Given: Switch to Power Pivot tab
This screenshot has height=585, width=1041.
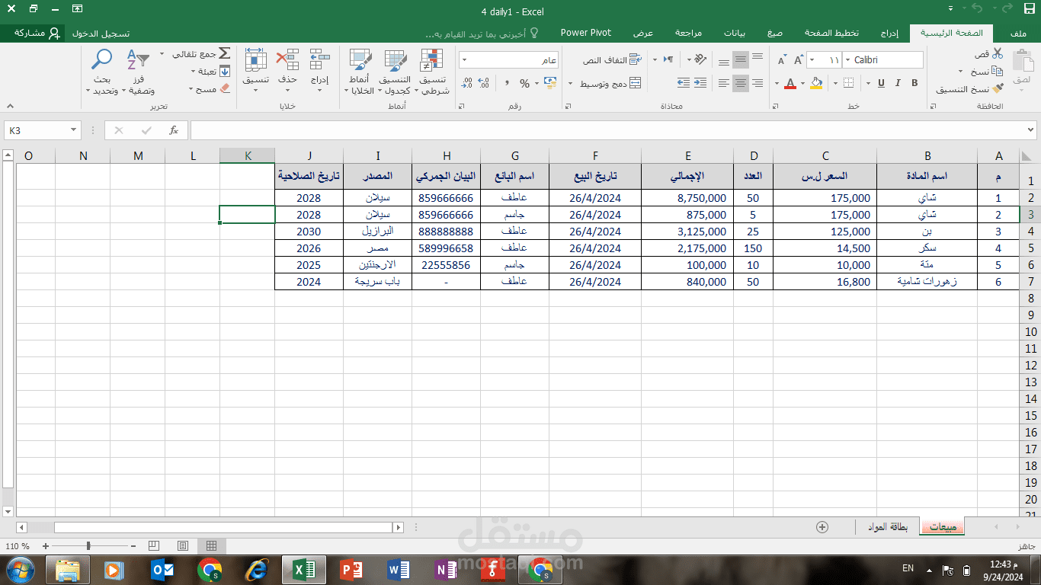Looking at the screenshot, I should coord(586,33).
